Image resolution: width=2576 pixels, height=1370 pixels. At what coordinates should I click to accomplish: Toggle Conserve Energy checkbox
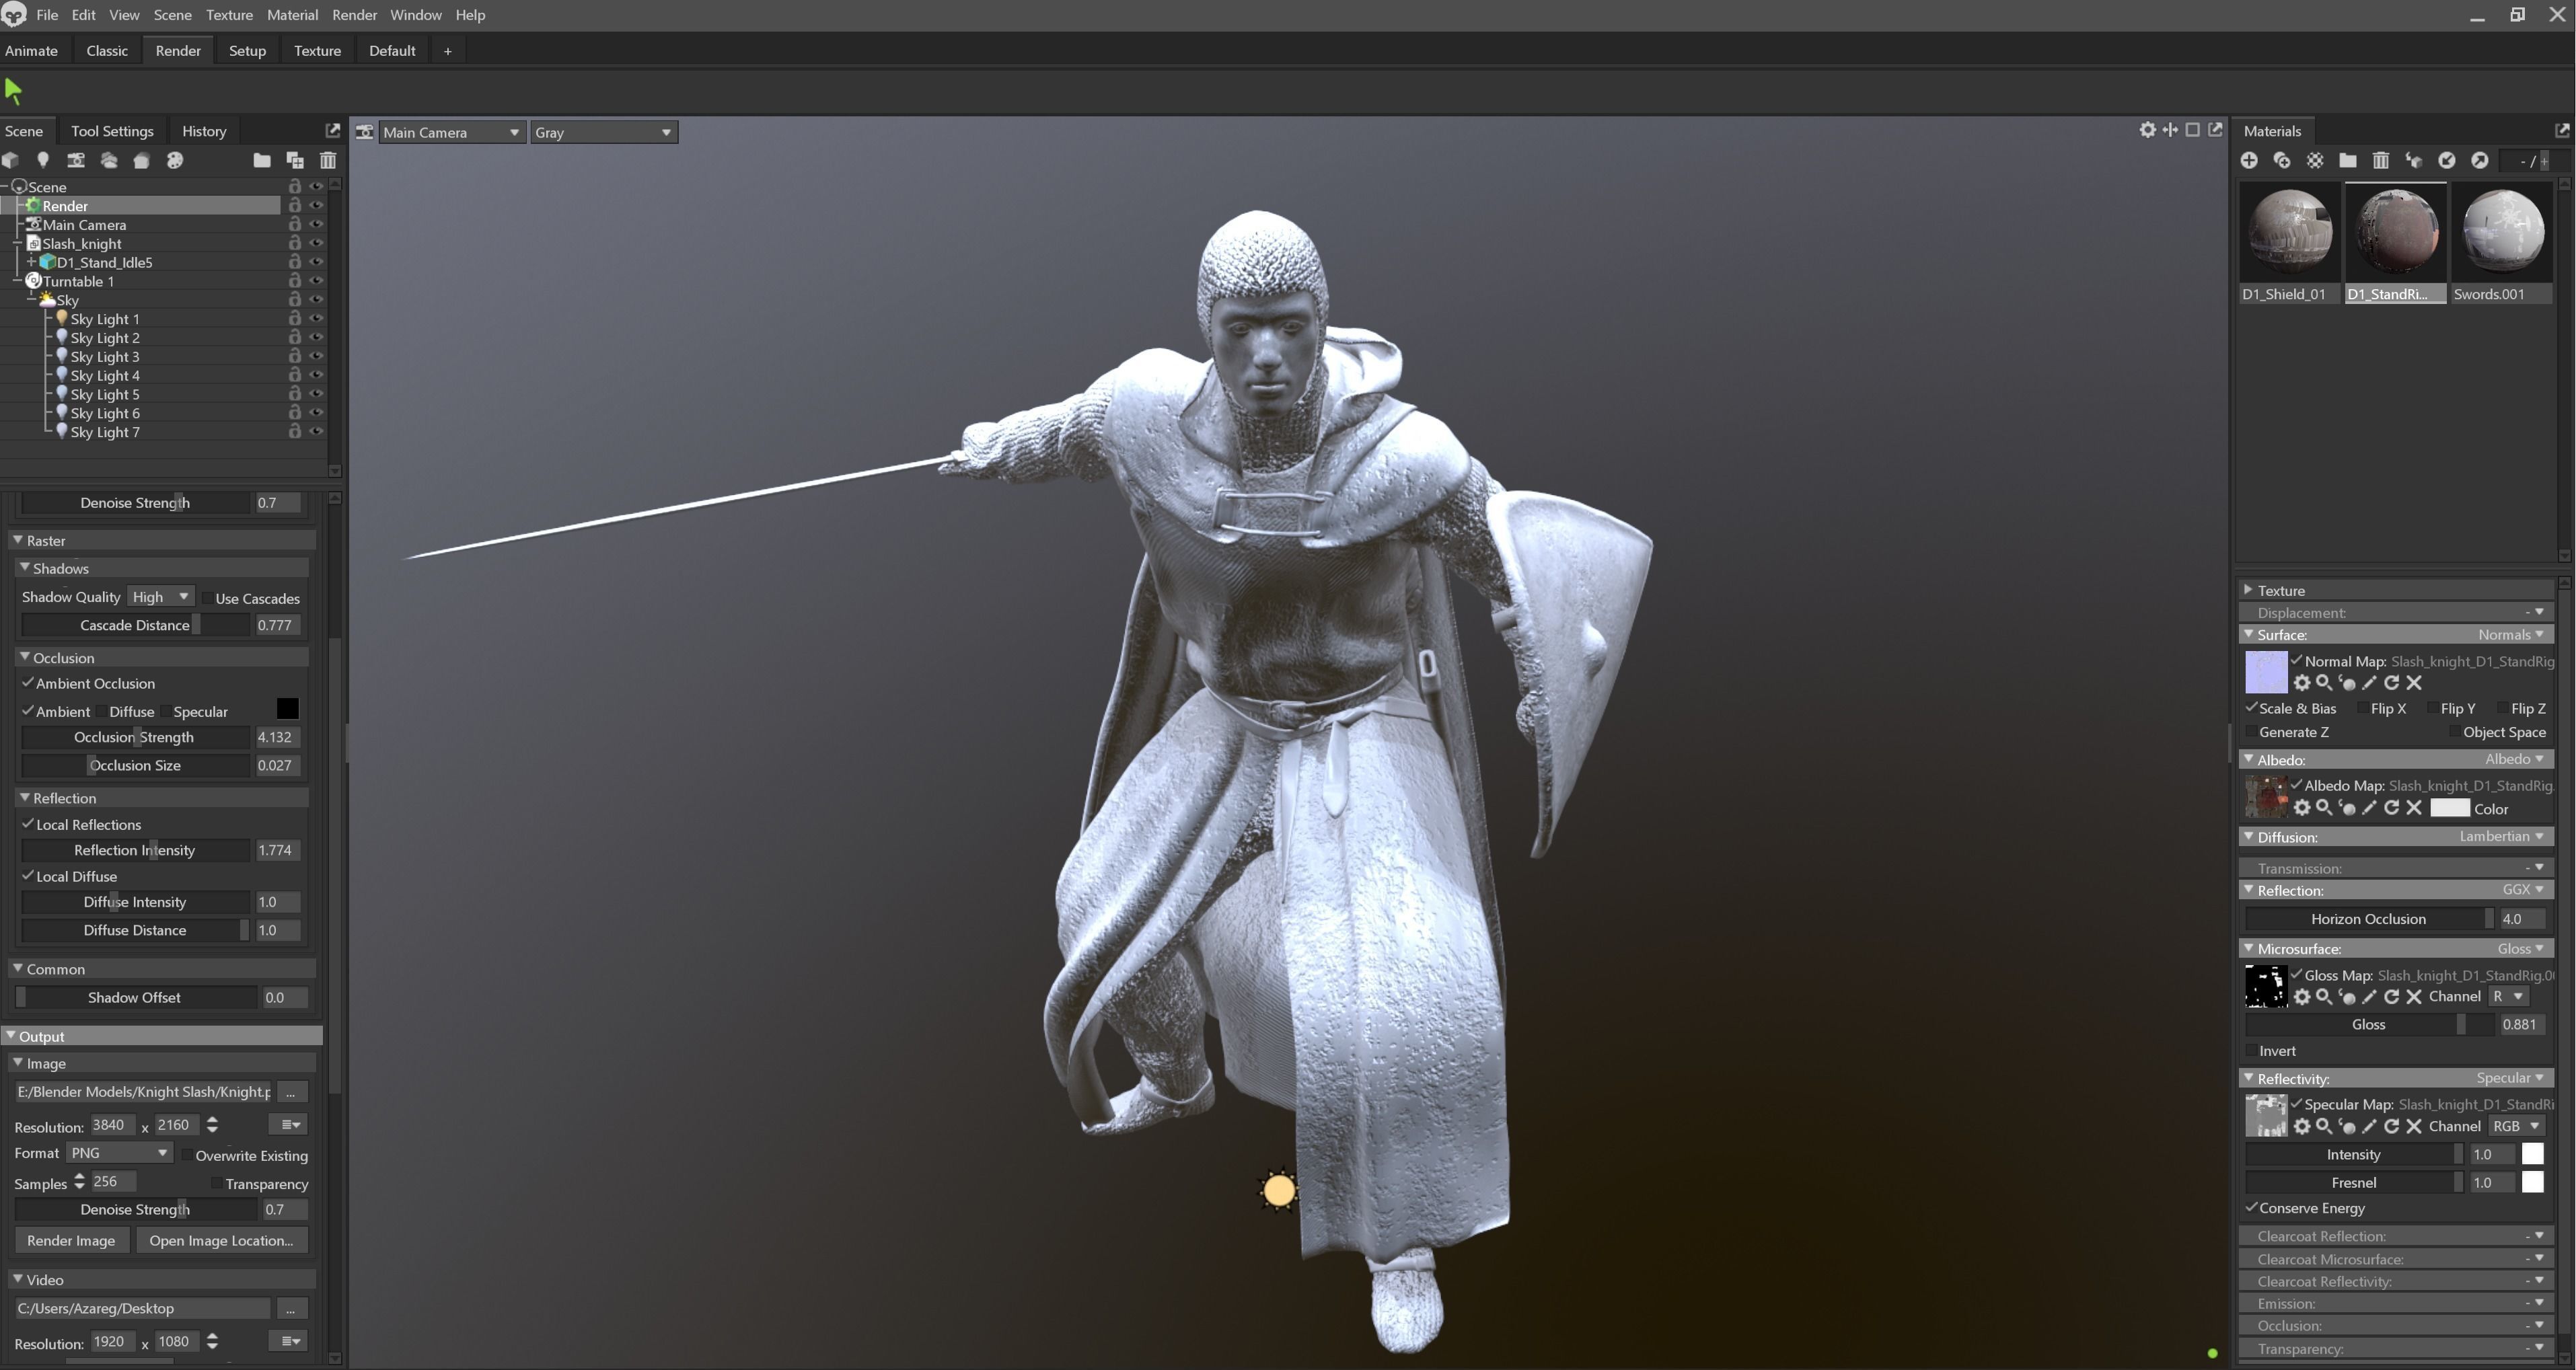coord(2252,1208)
